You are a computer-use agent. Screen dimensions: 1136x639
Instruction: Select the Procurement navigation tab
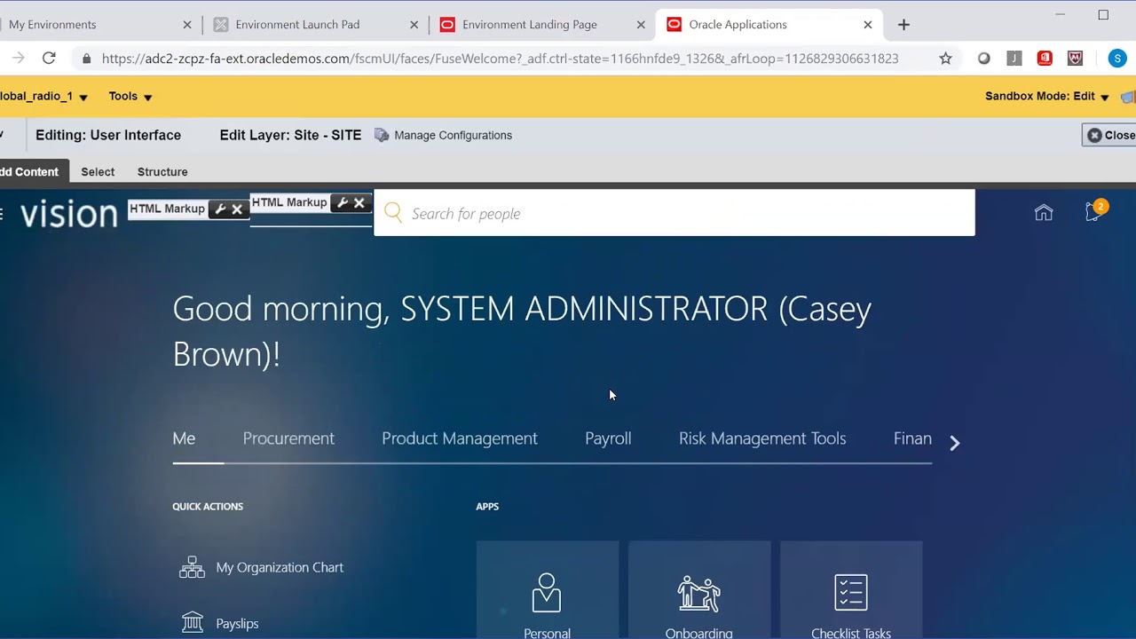click(288, 438)
